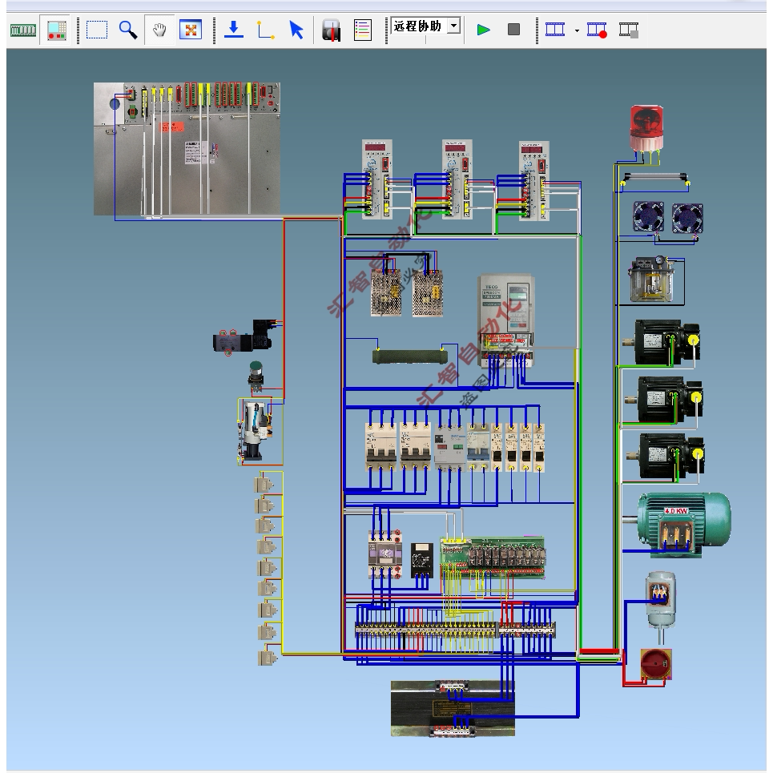Click the red rotary main power switch
773x773 pixels.
[x=656, y=664]
